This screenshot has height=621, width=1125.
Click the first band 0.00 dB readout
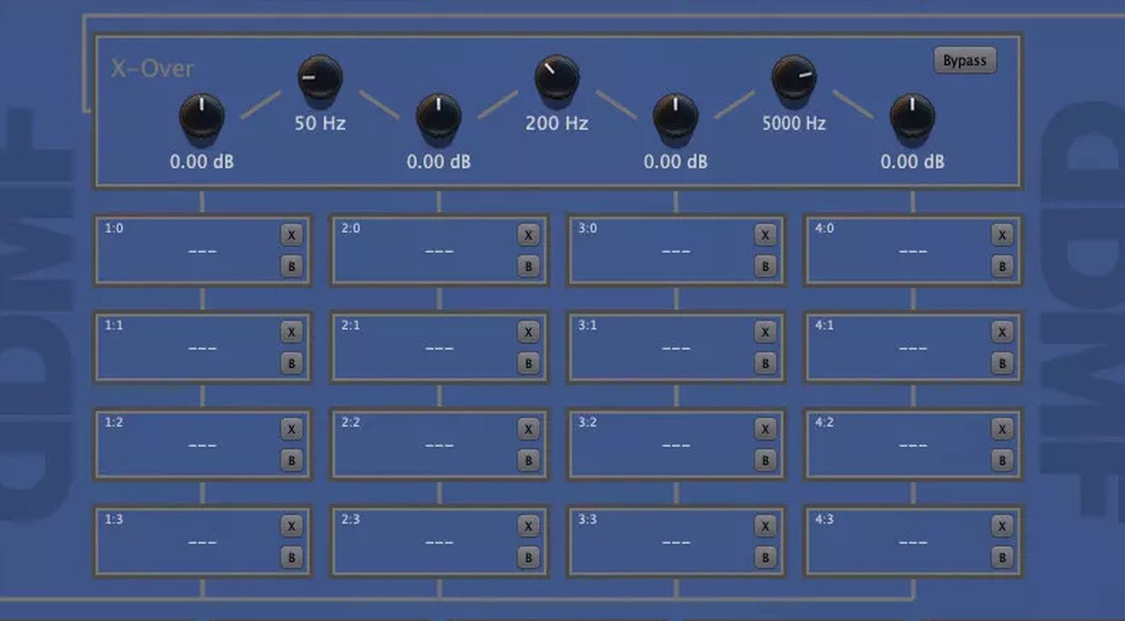[x=202, y=162]
